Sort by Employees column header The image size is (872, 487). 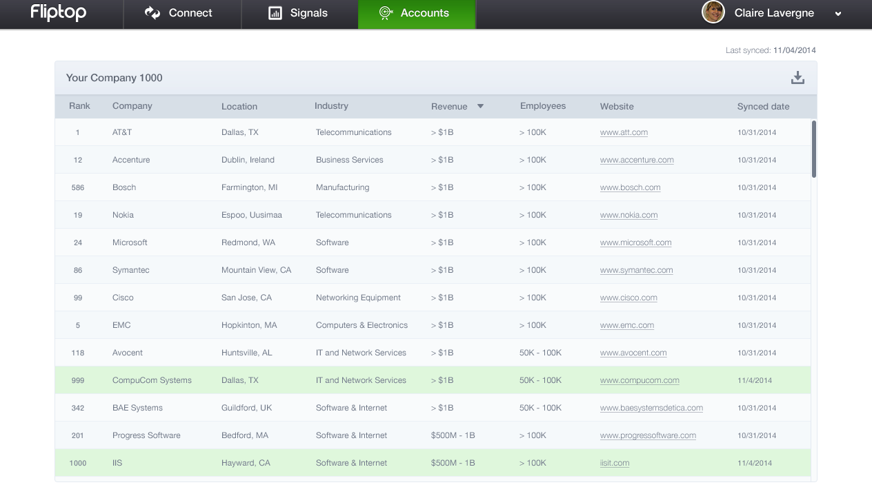(543, 106)
